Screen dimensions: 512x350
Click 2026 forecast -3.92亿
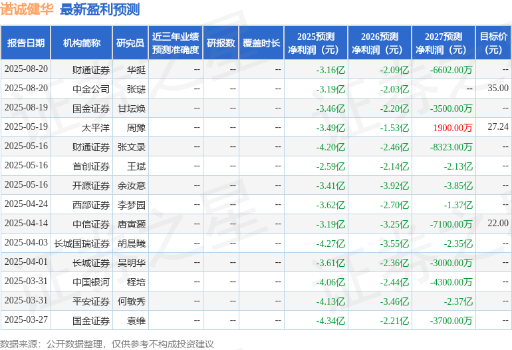click(394, 186)
